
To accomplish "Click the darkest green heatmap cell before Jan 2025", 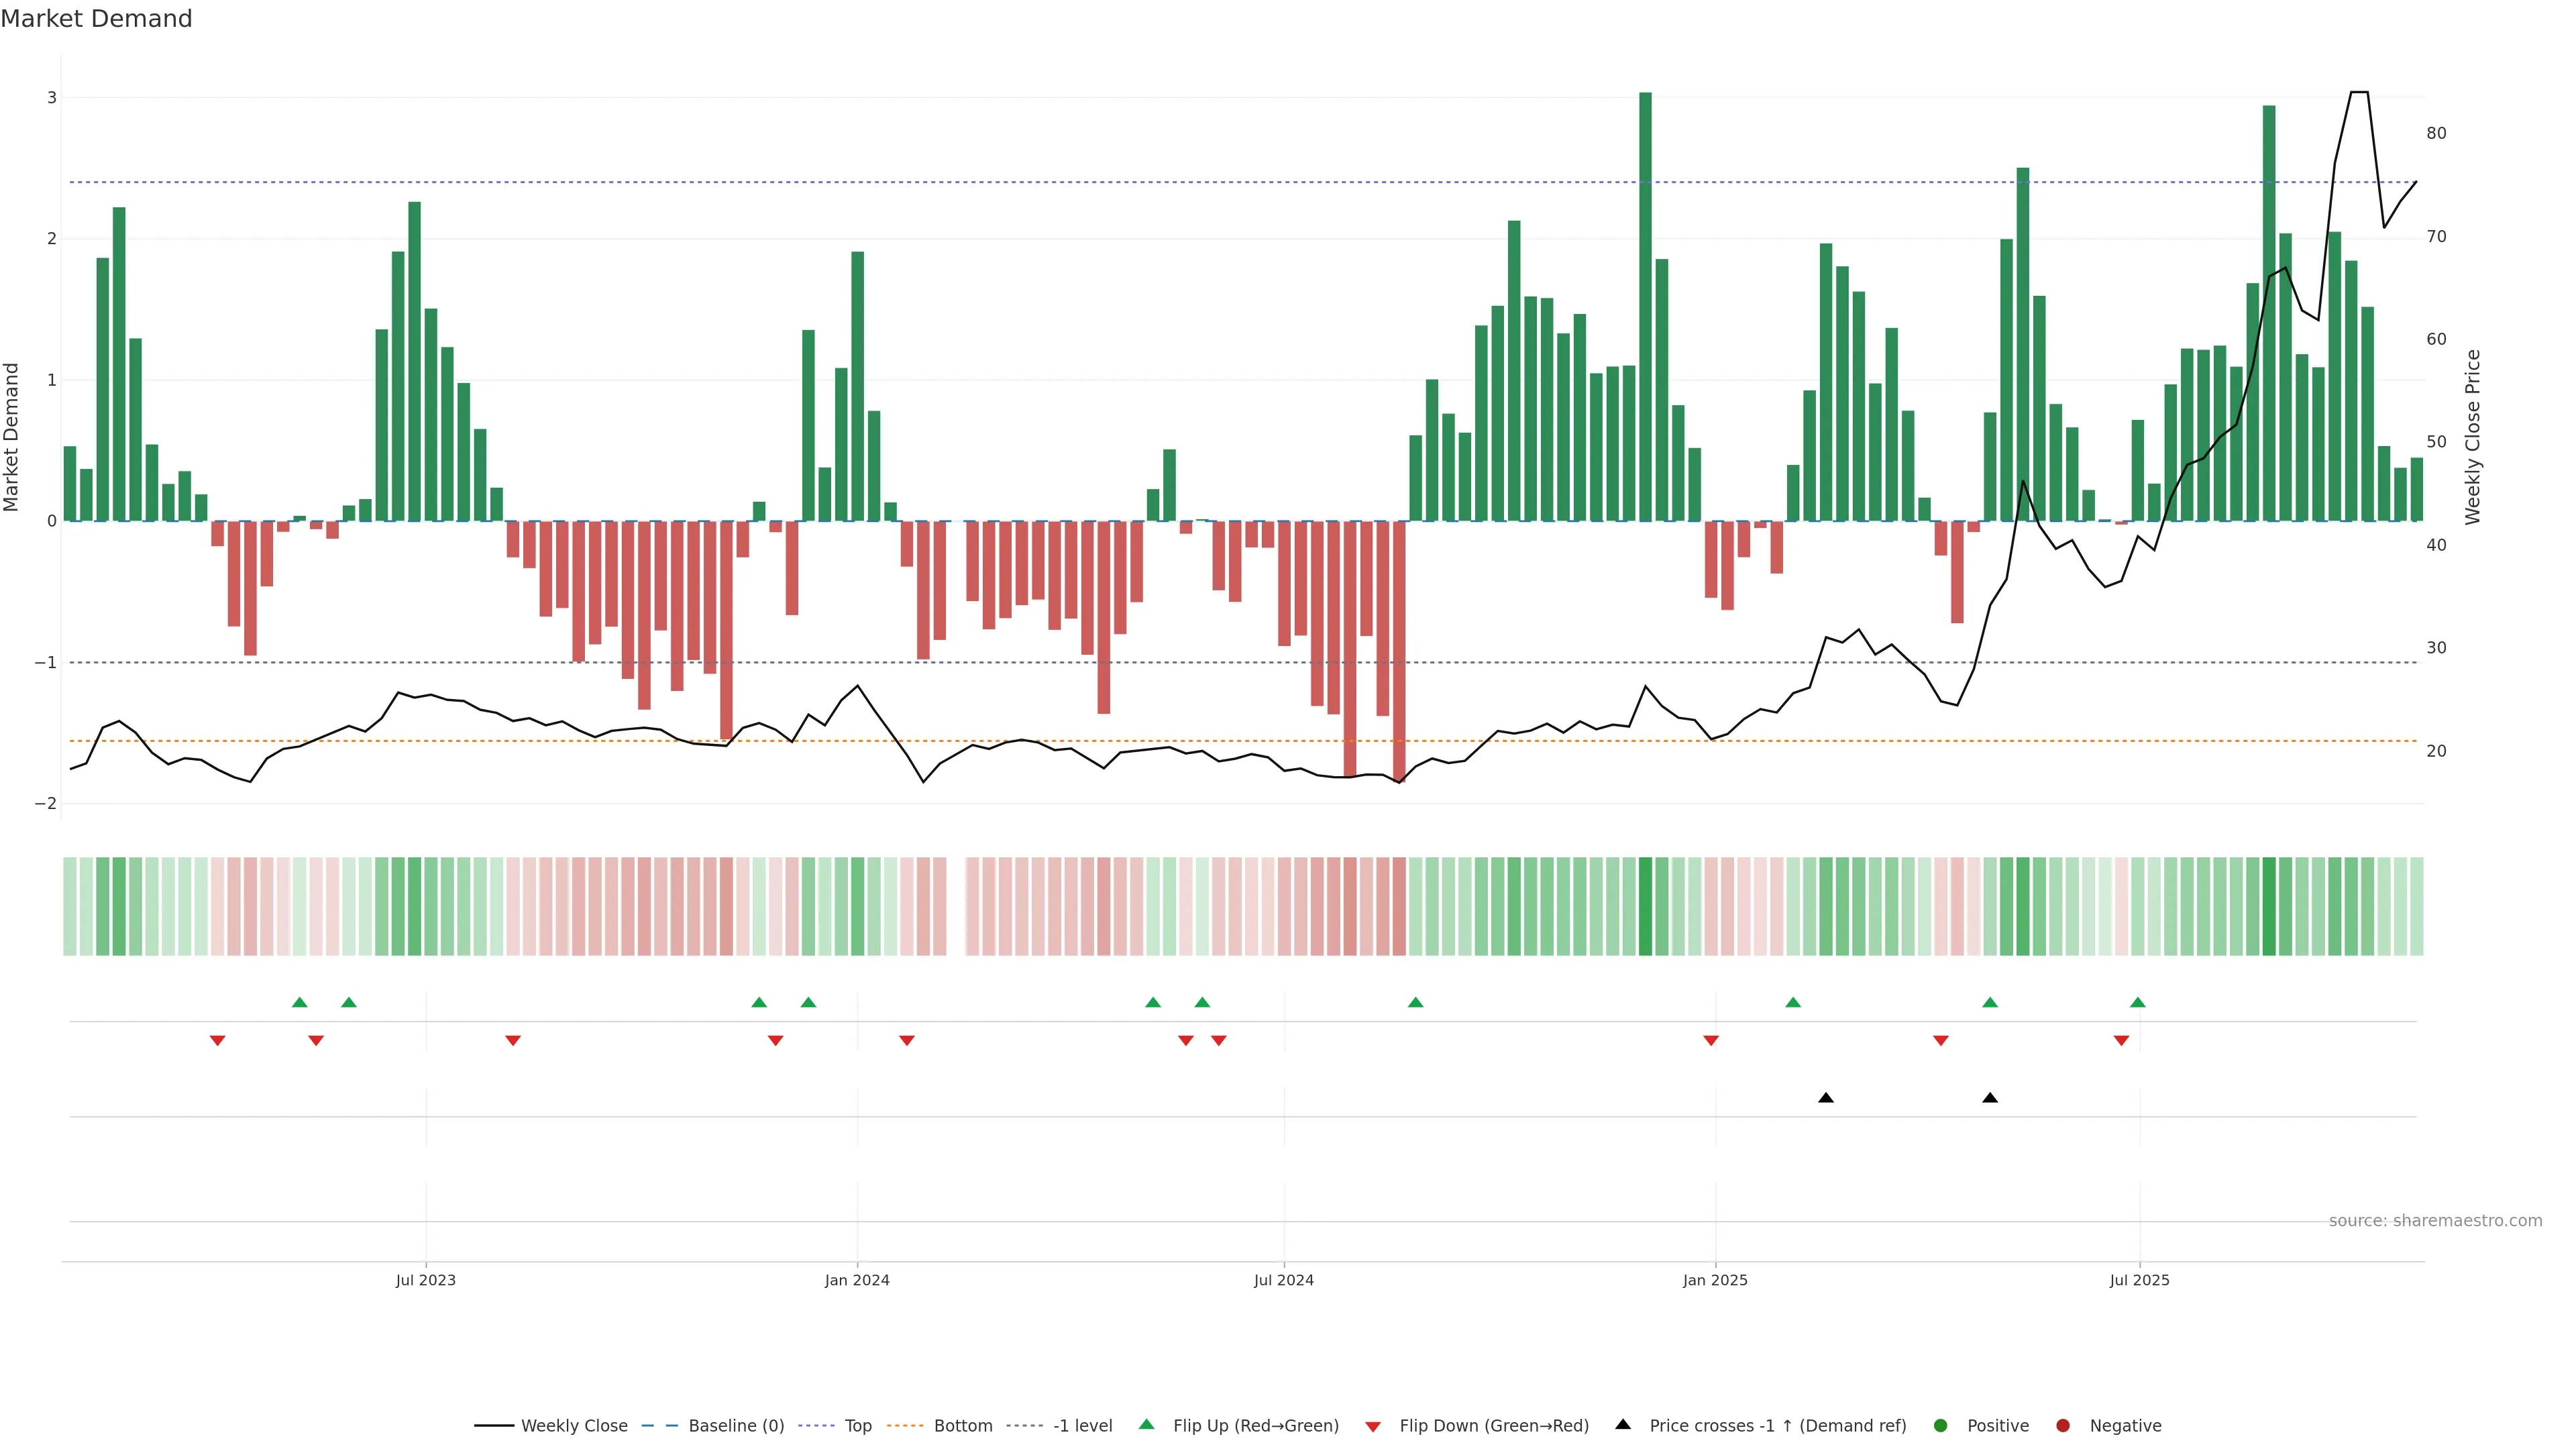I will coord(1645,906).
